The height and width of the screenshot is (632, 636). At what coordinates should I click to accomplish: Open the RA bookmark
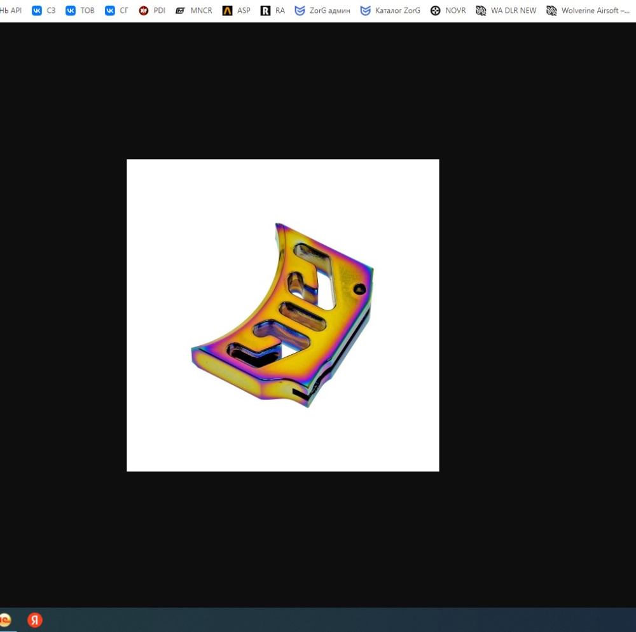click(x=273, y=11)
